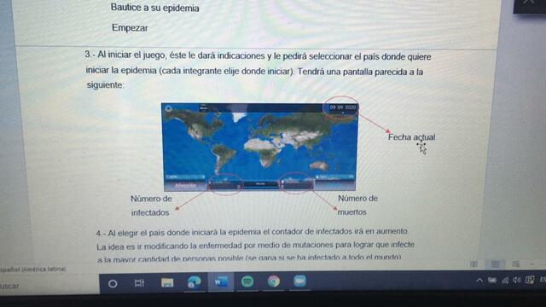The image size is (546, 307).
Task: Open Zoom from the taskbar
Action: 299,281
